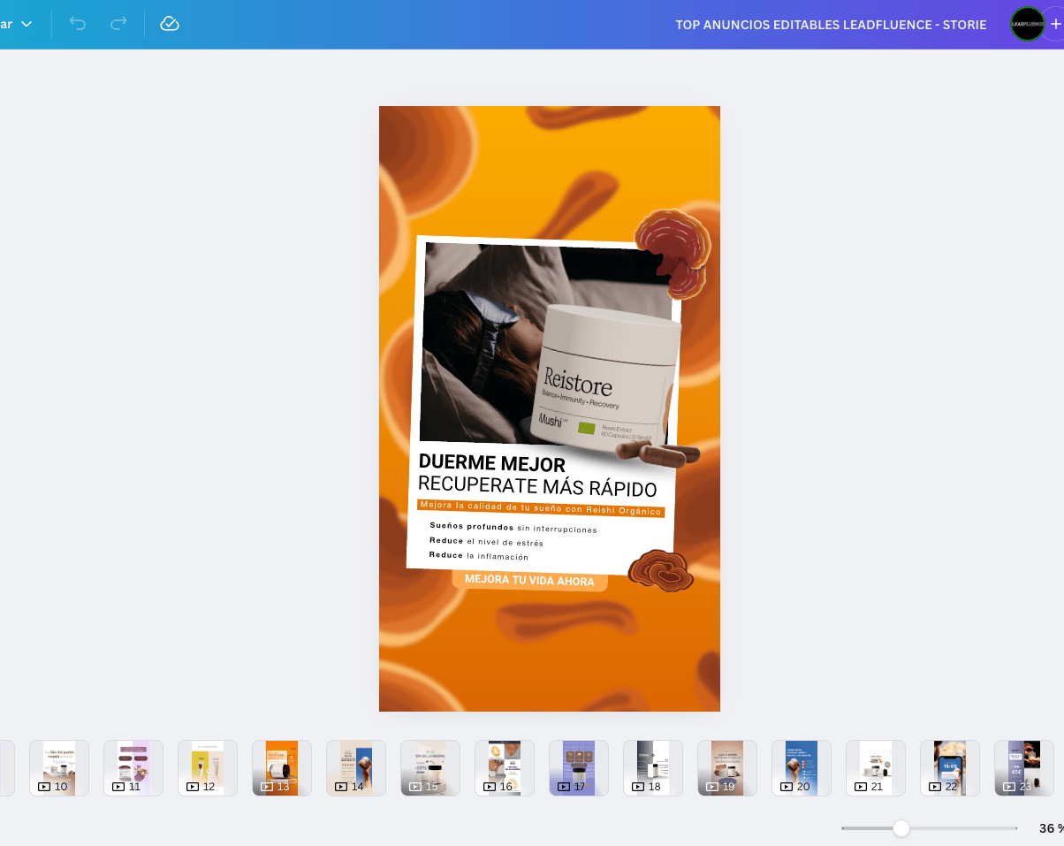
Task: Select the reishi mushroom graphic near the CTA
Action: pyautogui.click(x=662, y=570)
